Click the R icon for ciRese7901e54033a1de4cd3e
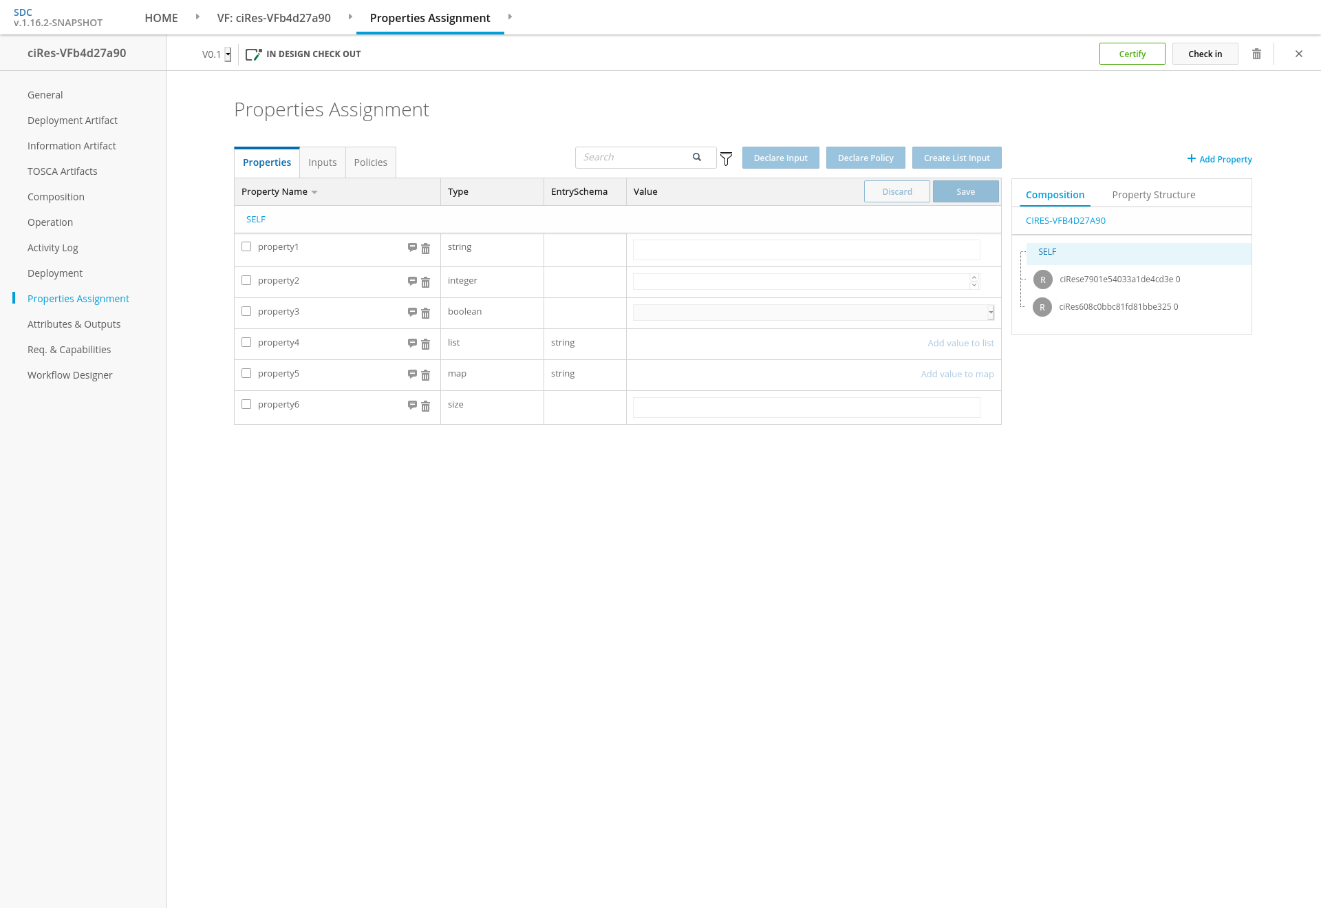Image resolution: width=1321 pixels, height=908 pixels. [x=1042, y=279]
